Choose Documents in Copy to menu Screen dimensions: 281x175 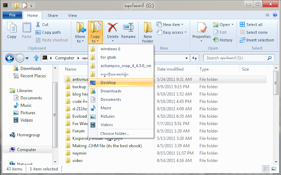click(121, 99)
